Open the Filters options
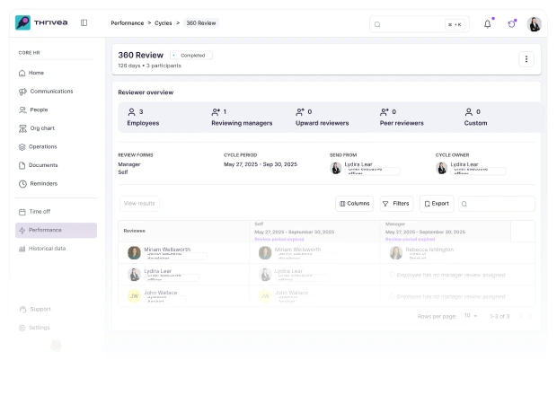 [x=396, y=204]
